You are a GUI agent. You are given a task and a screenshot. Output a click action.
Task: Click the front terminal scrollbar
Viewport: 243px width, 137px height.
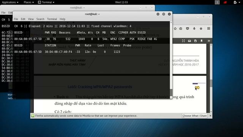coord(171,60)
